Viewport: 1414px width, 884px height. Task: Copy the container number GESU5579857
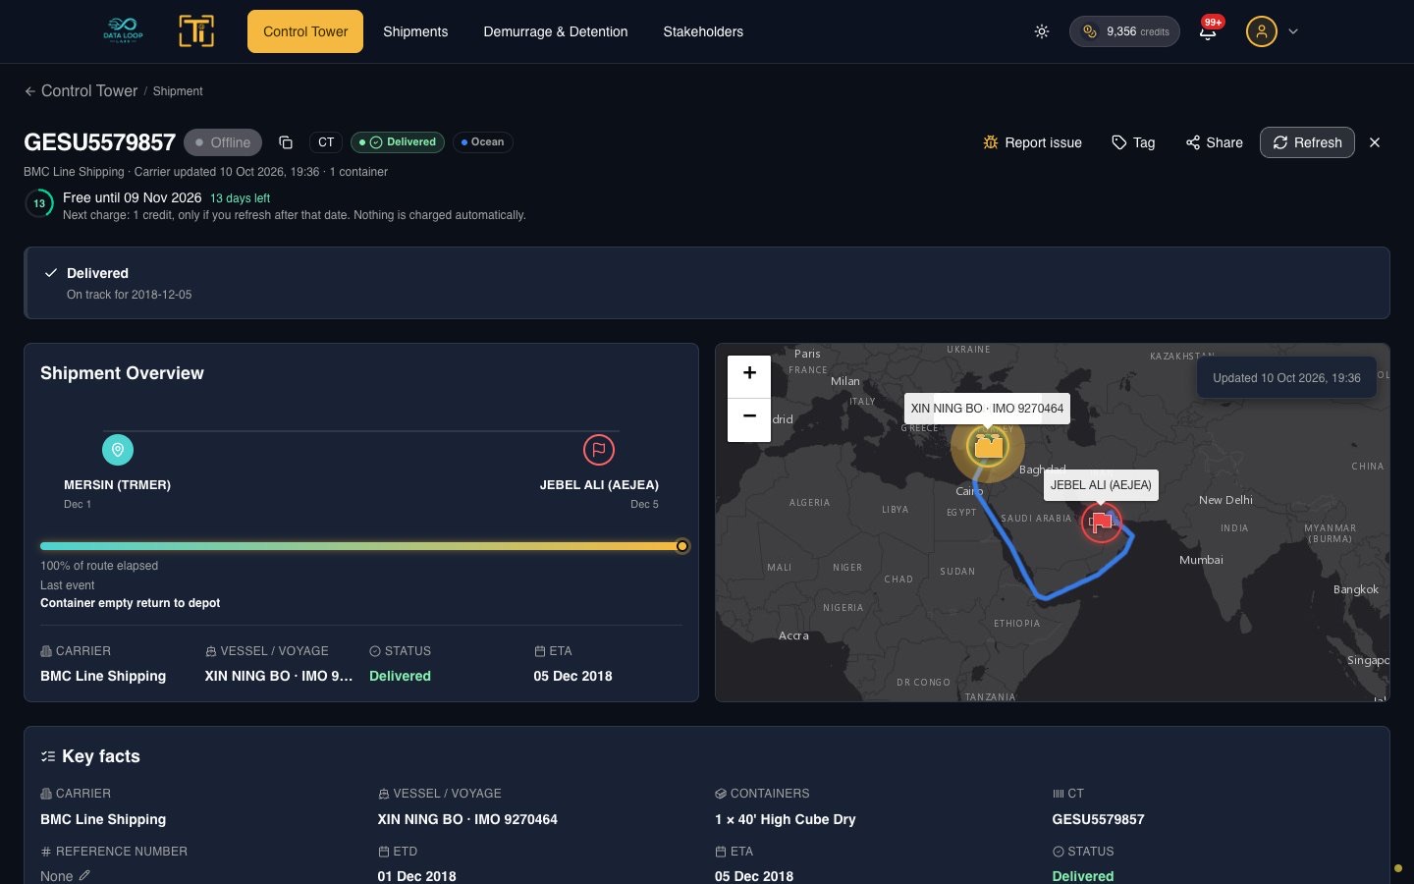pos(286,142)
